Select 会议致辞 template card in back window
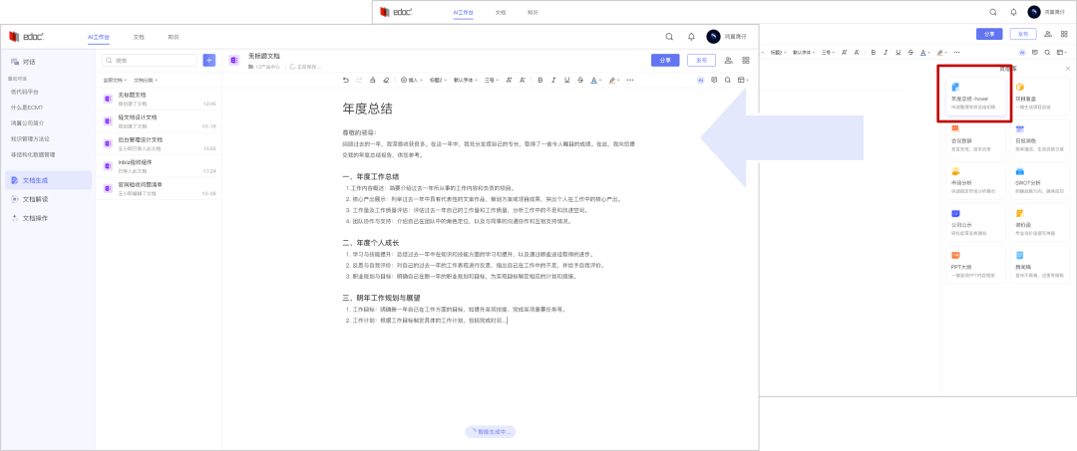Viewport: 1077px width, 451px height. pyautogui.click(x=976, y=137)
